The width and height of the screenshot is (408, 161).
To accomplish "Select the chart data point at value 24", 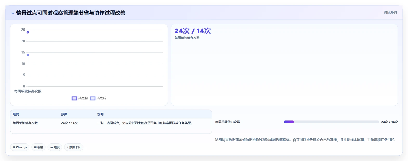I will tap(28, 32).
